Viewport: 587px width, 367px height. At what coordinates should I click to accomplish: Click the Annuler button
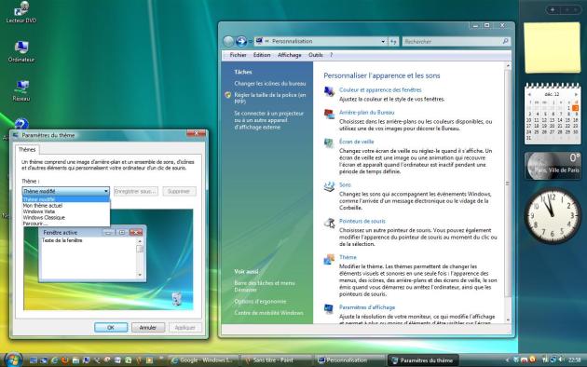(148, 327)
